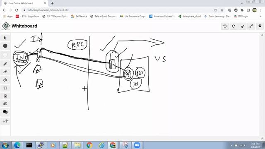Toggle the browser side panel

coord(248,10)
